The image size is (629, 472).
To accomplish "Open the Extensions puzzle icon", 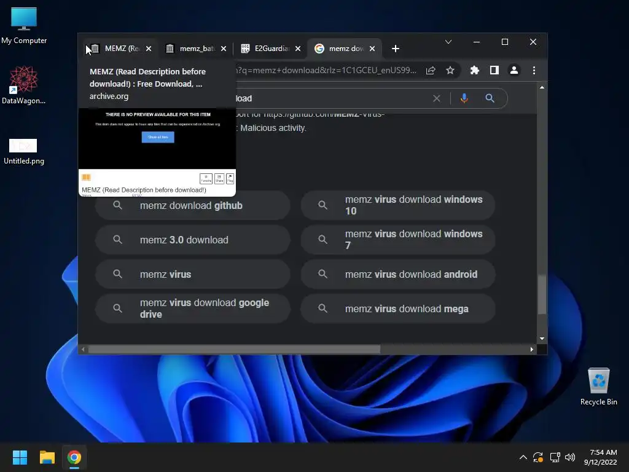I will (x=475, y=71).
